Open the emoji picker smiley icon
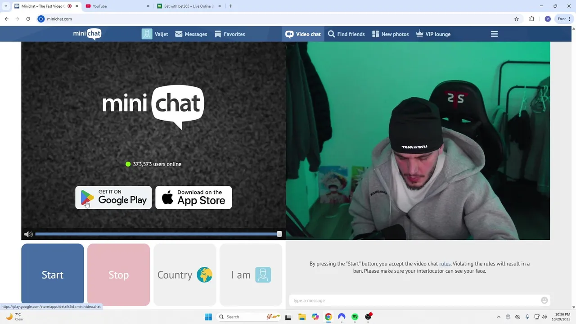Viewport: 576px width, 324px height. click(x=544, y=301)
